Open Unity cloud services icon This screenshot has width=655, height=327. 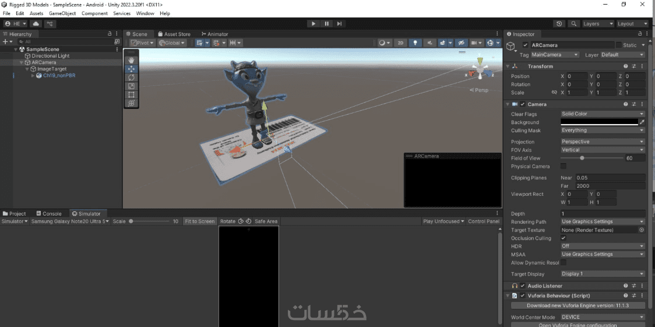click(36, 24)
